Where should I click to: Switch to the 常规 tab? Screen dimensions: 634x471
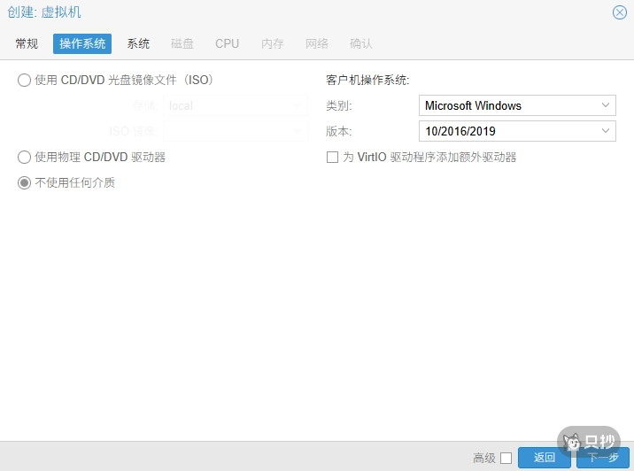[x=27, y=43]
